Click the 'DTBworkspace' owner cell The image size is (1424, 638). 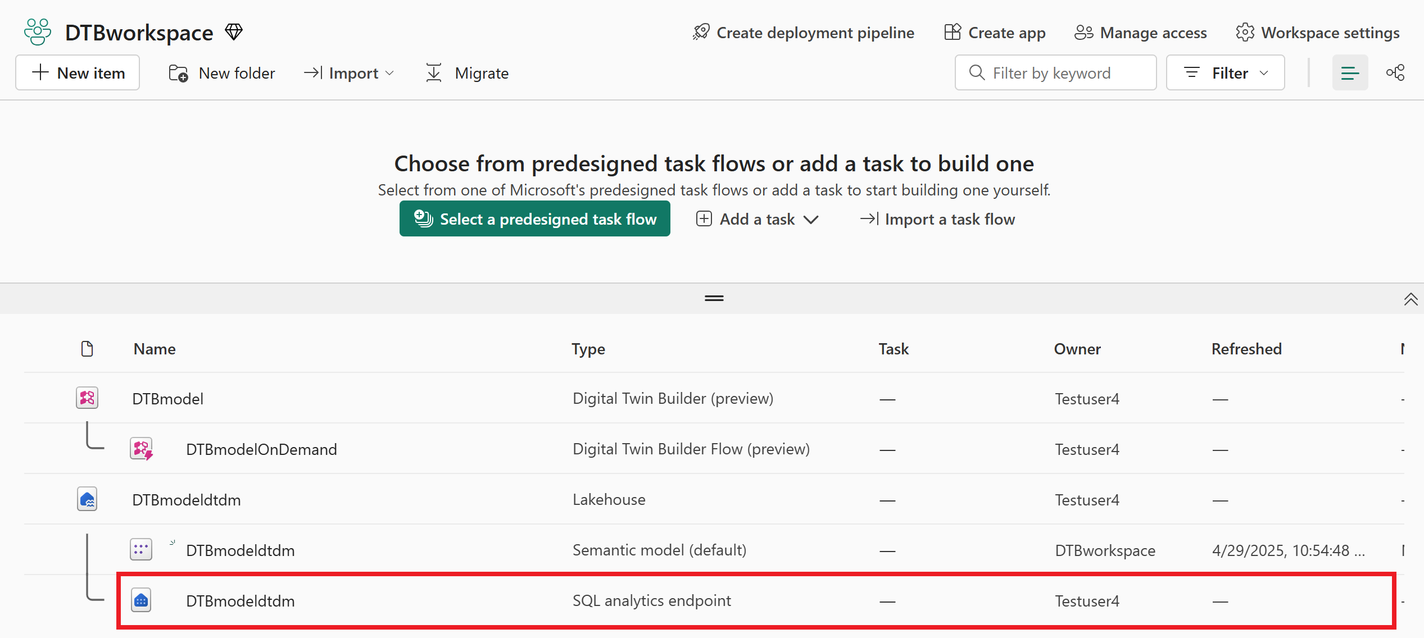(x=1105, y=550)
